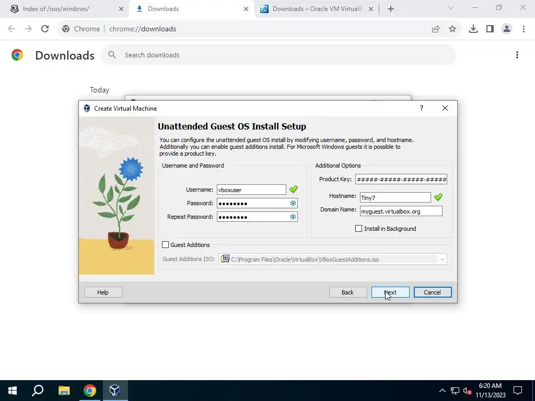This screenshot has height=401, width=535.
Task: Open the Windows Start menu
Action: [x=13, y=391]
